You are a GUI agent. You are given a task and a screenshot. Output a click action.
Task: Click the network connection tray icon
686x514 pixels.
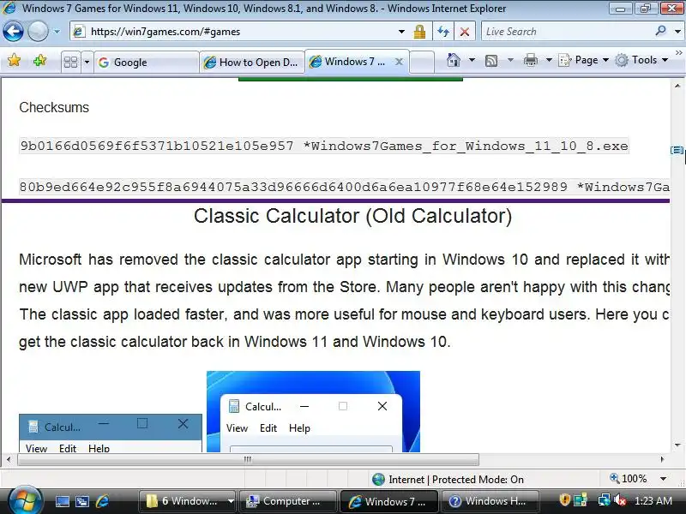605,500
